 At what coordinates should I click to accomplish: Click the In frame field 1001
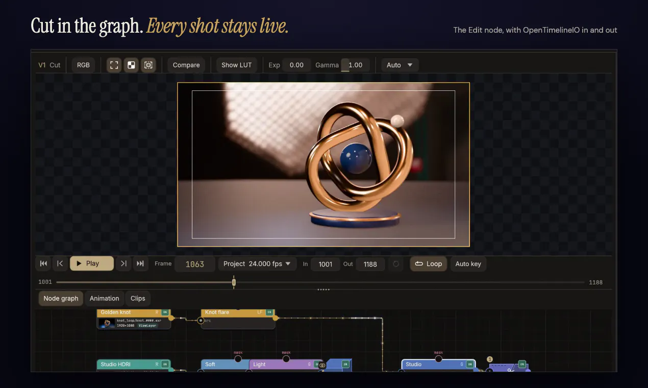tap(326, 264)
